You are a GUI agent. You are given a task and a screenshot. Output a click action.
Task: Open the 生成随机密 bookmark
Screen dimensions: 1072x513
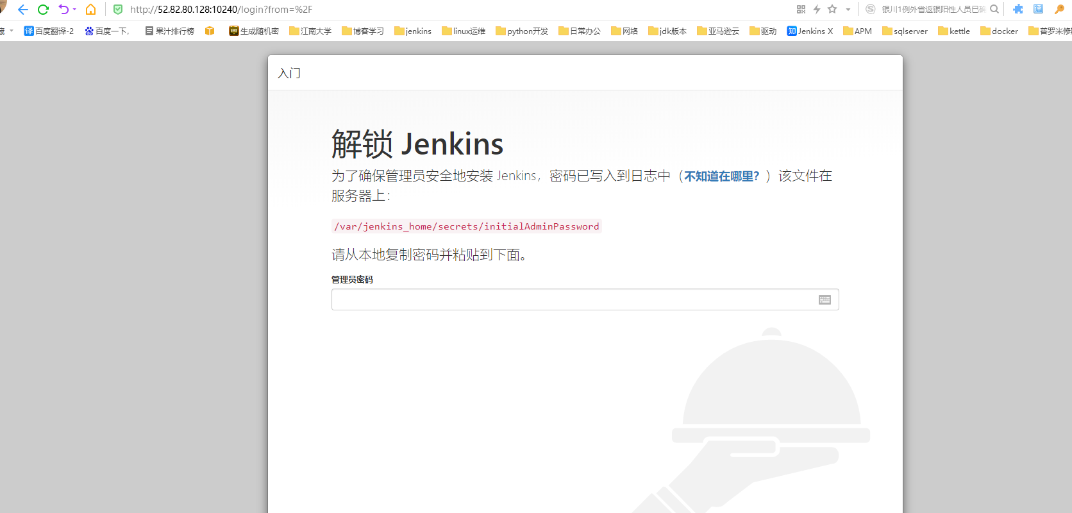(254, 31)
